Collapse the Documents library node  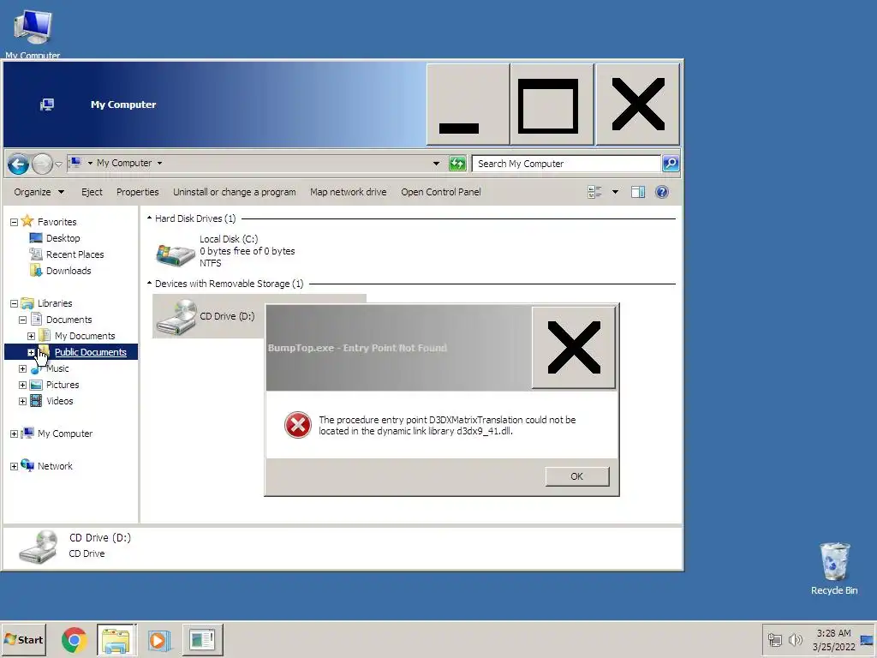(22, 320)
